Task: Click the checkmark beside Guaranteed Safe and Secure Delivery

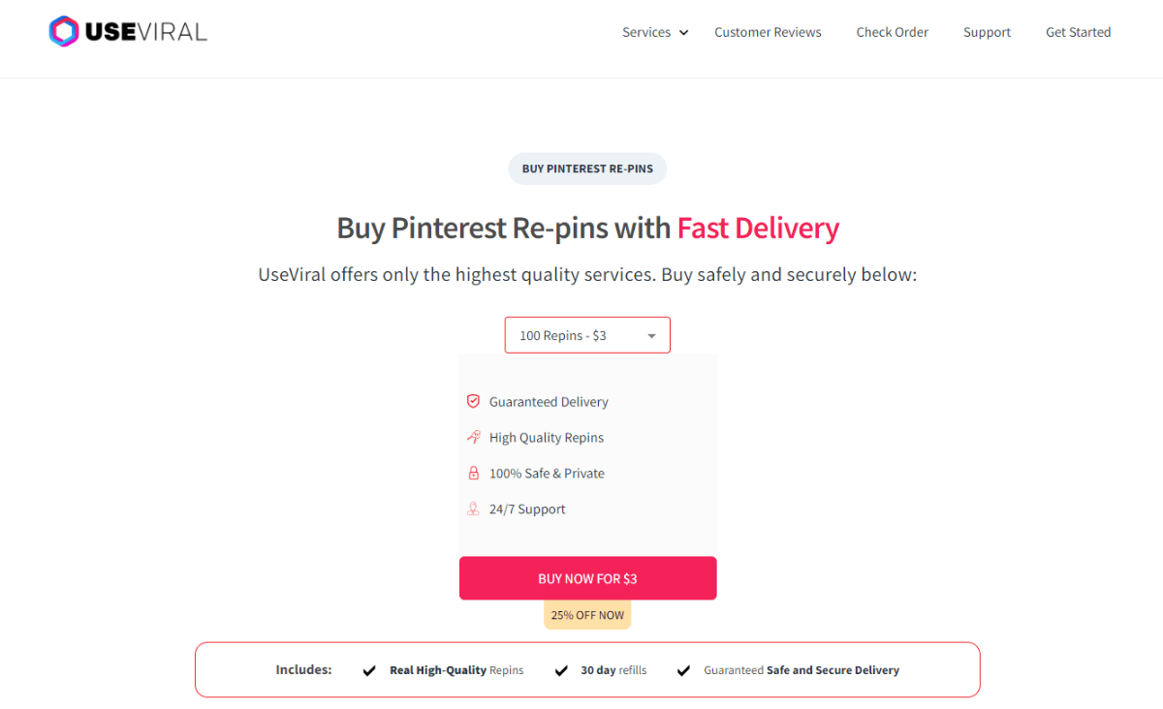Action: (x=683, y=669)
